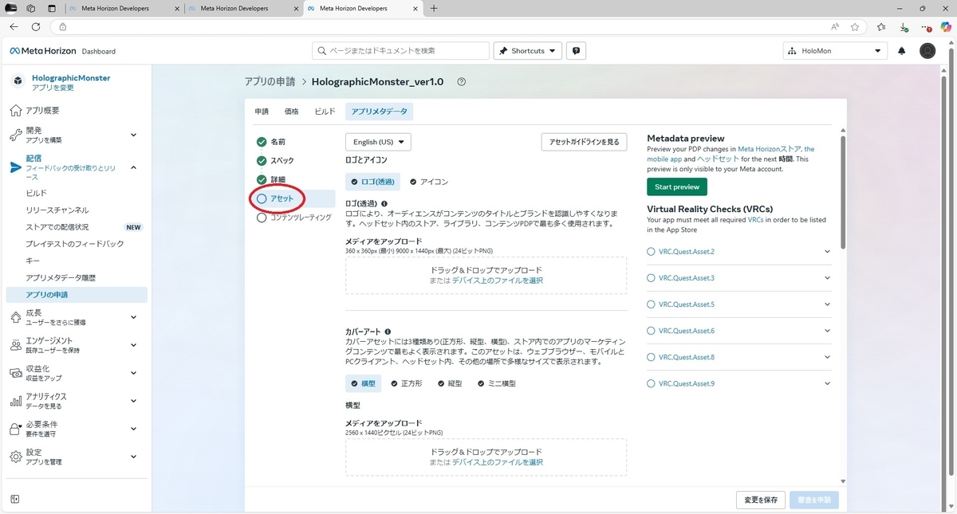
Task: Click the vertical scrollbar of the metadata panel
Action: pyautogui.click(x=842, y=191)
